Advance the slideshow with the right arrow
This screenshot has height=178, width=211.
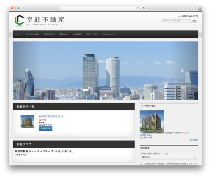click(182, 70)
